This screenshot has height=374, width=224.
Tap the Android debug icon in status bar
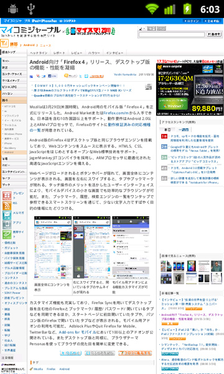(13, 9)
